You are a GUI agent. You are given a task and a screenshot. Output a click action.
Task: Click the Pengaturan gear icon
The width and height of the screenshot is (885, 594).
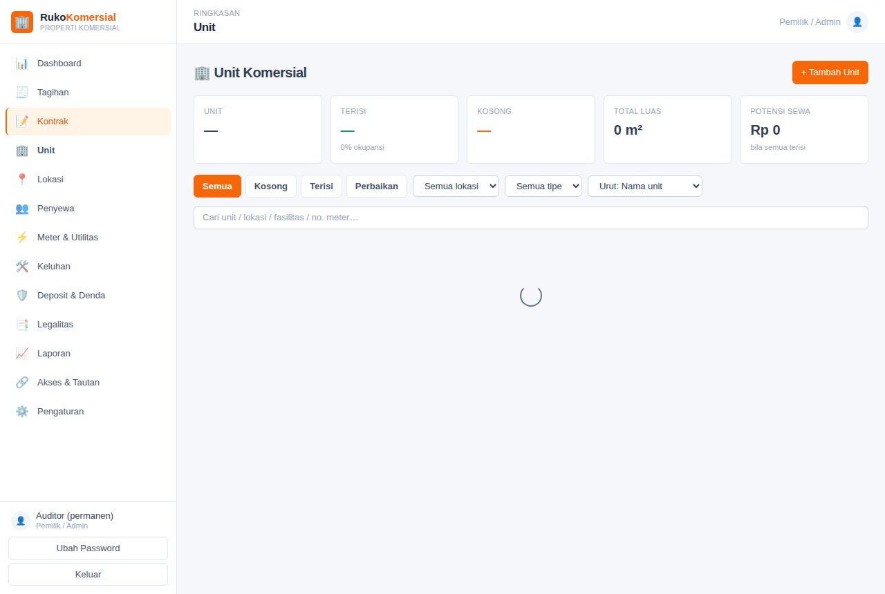pyautogui.click(x=22, y=412)
